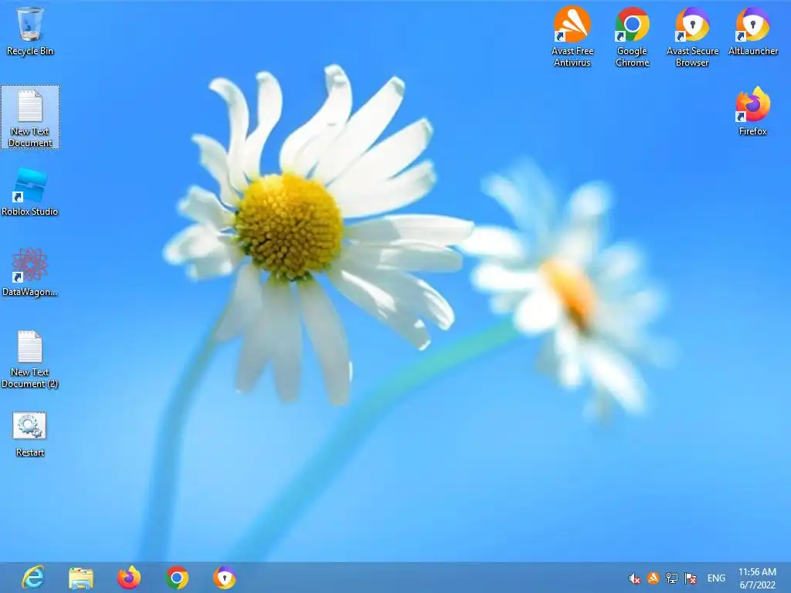791x593 pixels.
Task: Launch Google Chrome from the taskbar
Action: point(177,578)
